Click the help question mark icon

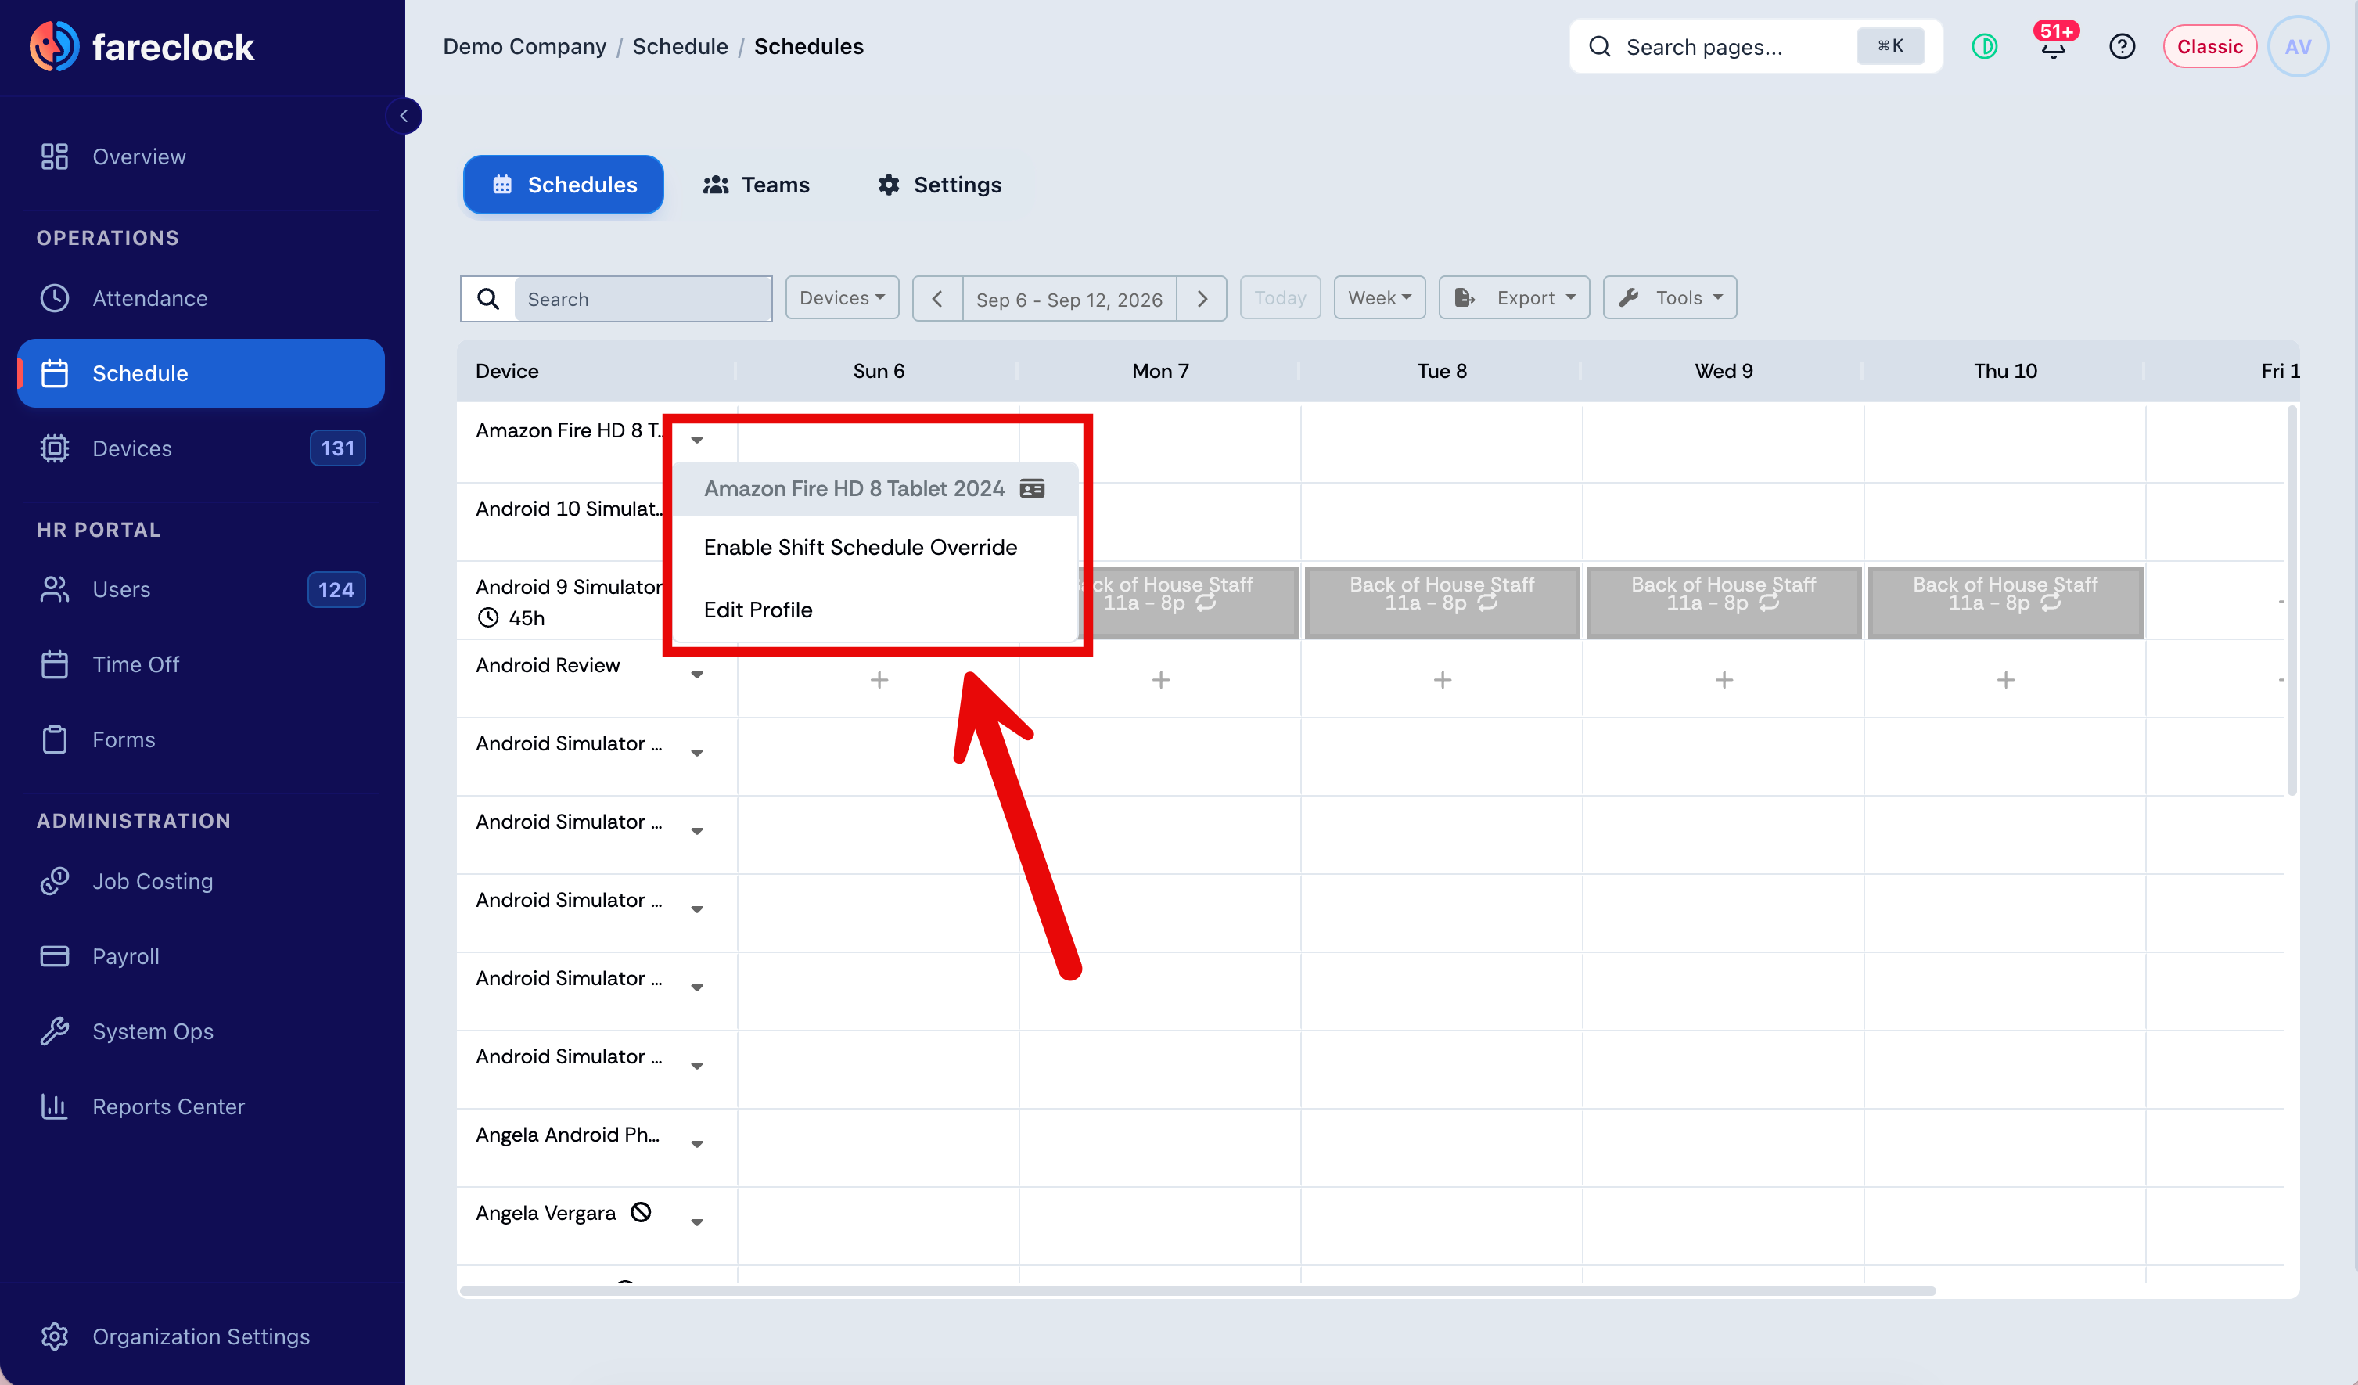pos(2121,46)
